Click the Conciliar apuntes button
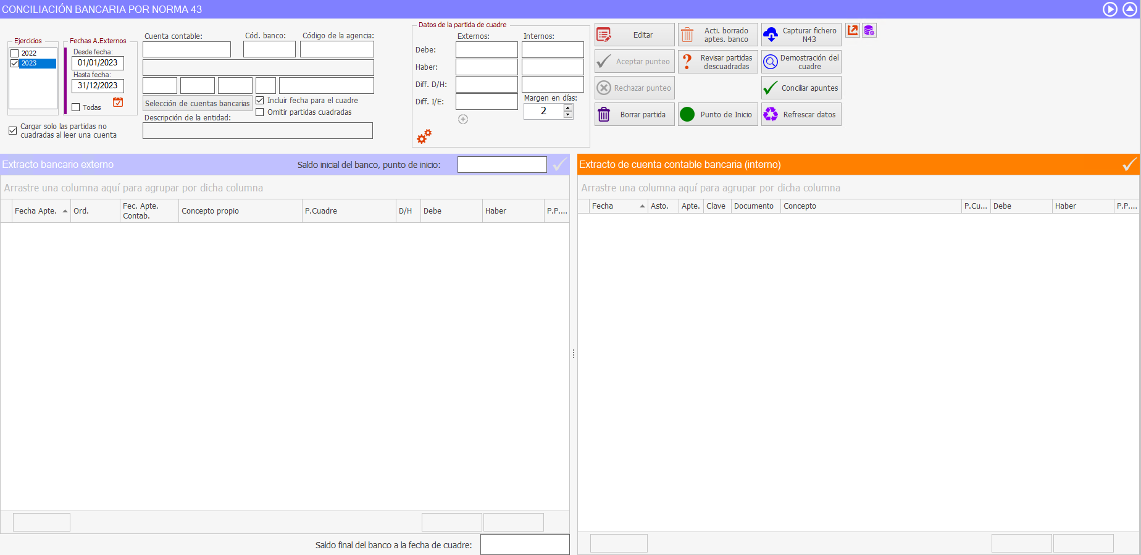Image resolution: width=1141 pixels, height=555 pixels. point(801,88)
